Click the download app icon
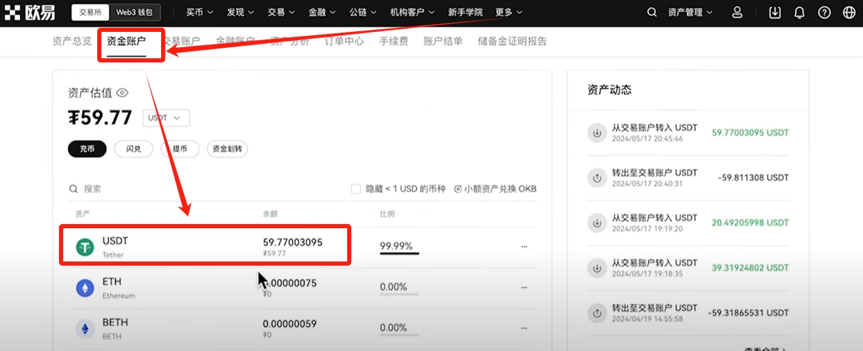The height and width of the screenshot is (351, 863). click(776, 12)
